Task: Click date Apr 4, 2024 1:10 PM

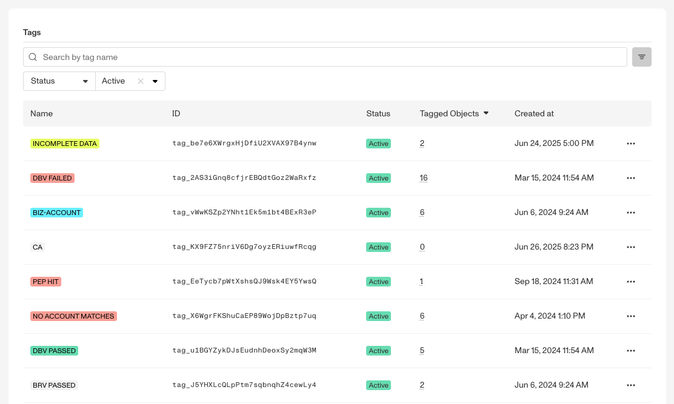Action: tap(550, 316)
